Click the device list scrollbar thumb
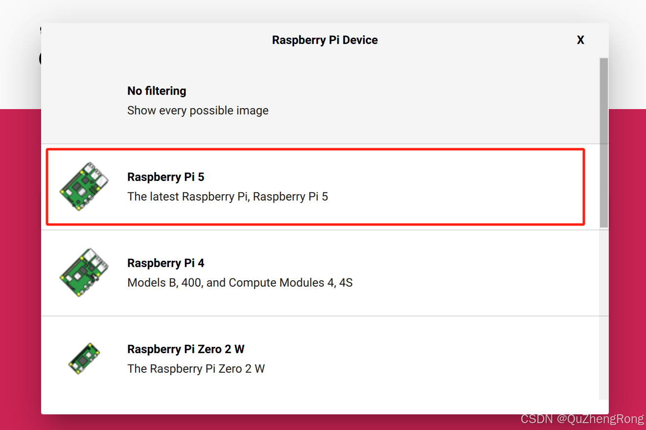The width and height of the screenshot is (646, 430). [604, 143]
